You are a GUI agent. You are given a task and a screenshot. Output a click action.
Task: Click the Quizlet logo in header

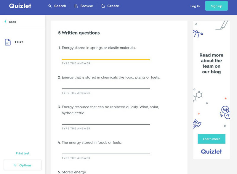tap(20, 6)
